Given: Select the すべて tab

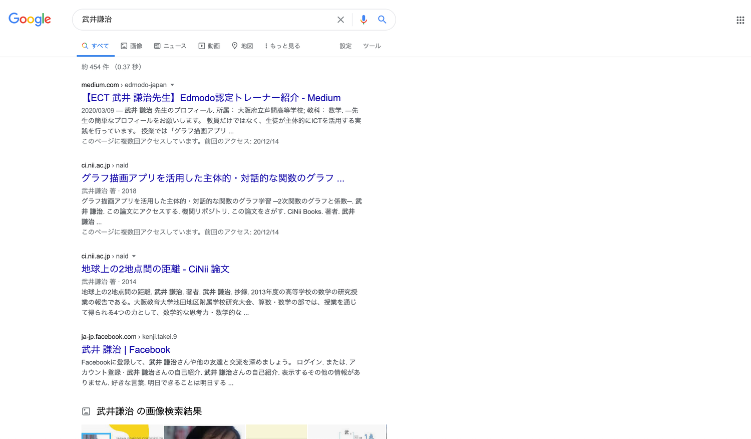Looking at the screenshot, I should (96, 46).
